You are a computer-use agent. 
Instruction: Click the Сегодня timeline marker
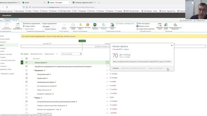point(82,41)
